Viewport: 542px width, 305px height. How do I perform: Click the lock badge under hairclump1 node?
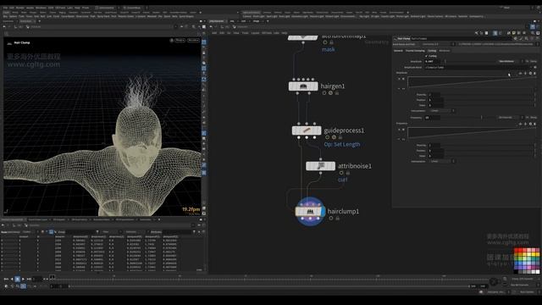pos(338,219)
